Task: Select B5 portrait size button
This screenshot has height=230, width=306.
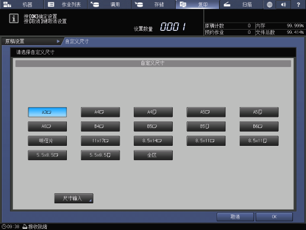Action: [206, 126]
